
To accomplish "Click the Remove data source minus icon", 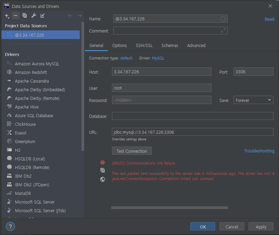I will pos(16,16).
